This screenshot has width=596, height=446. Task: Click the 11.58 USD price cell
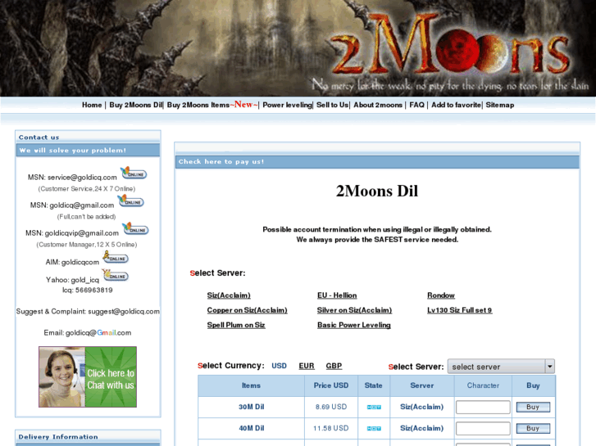[331, 428]
